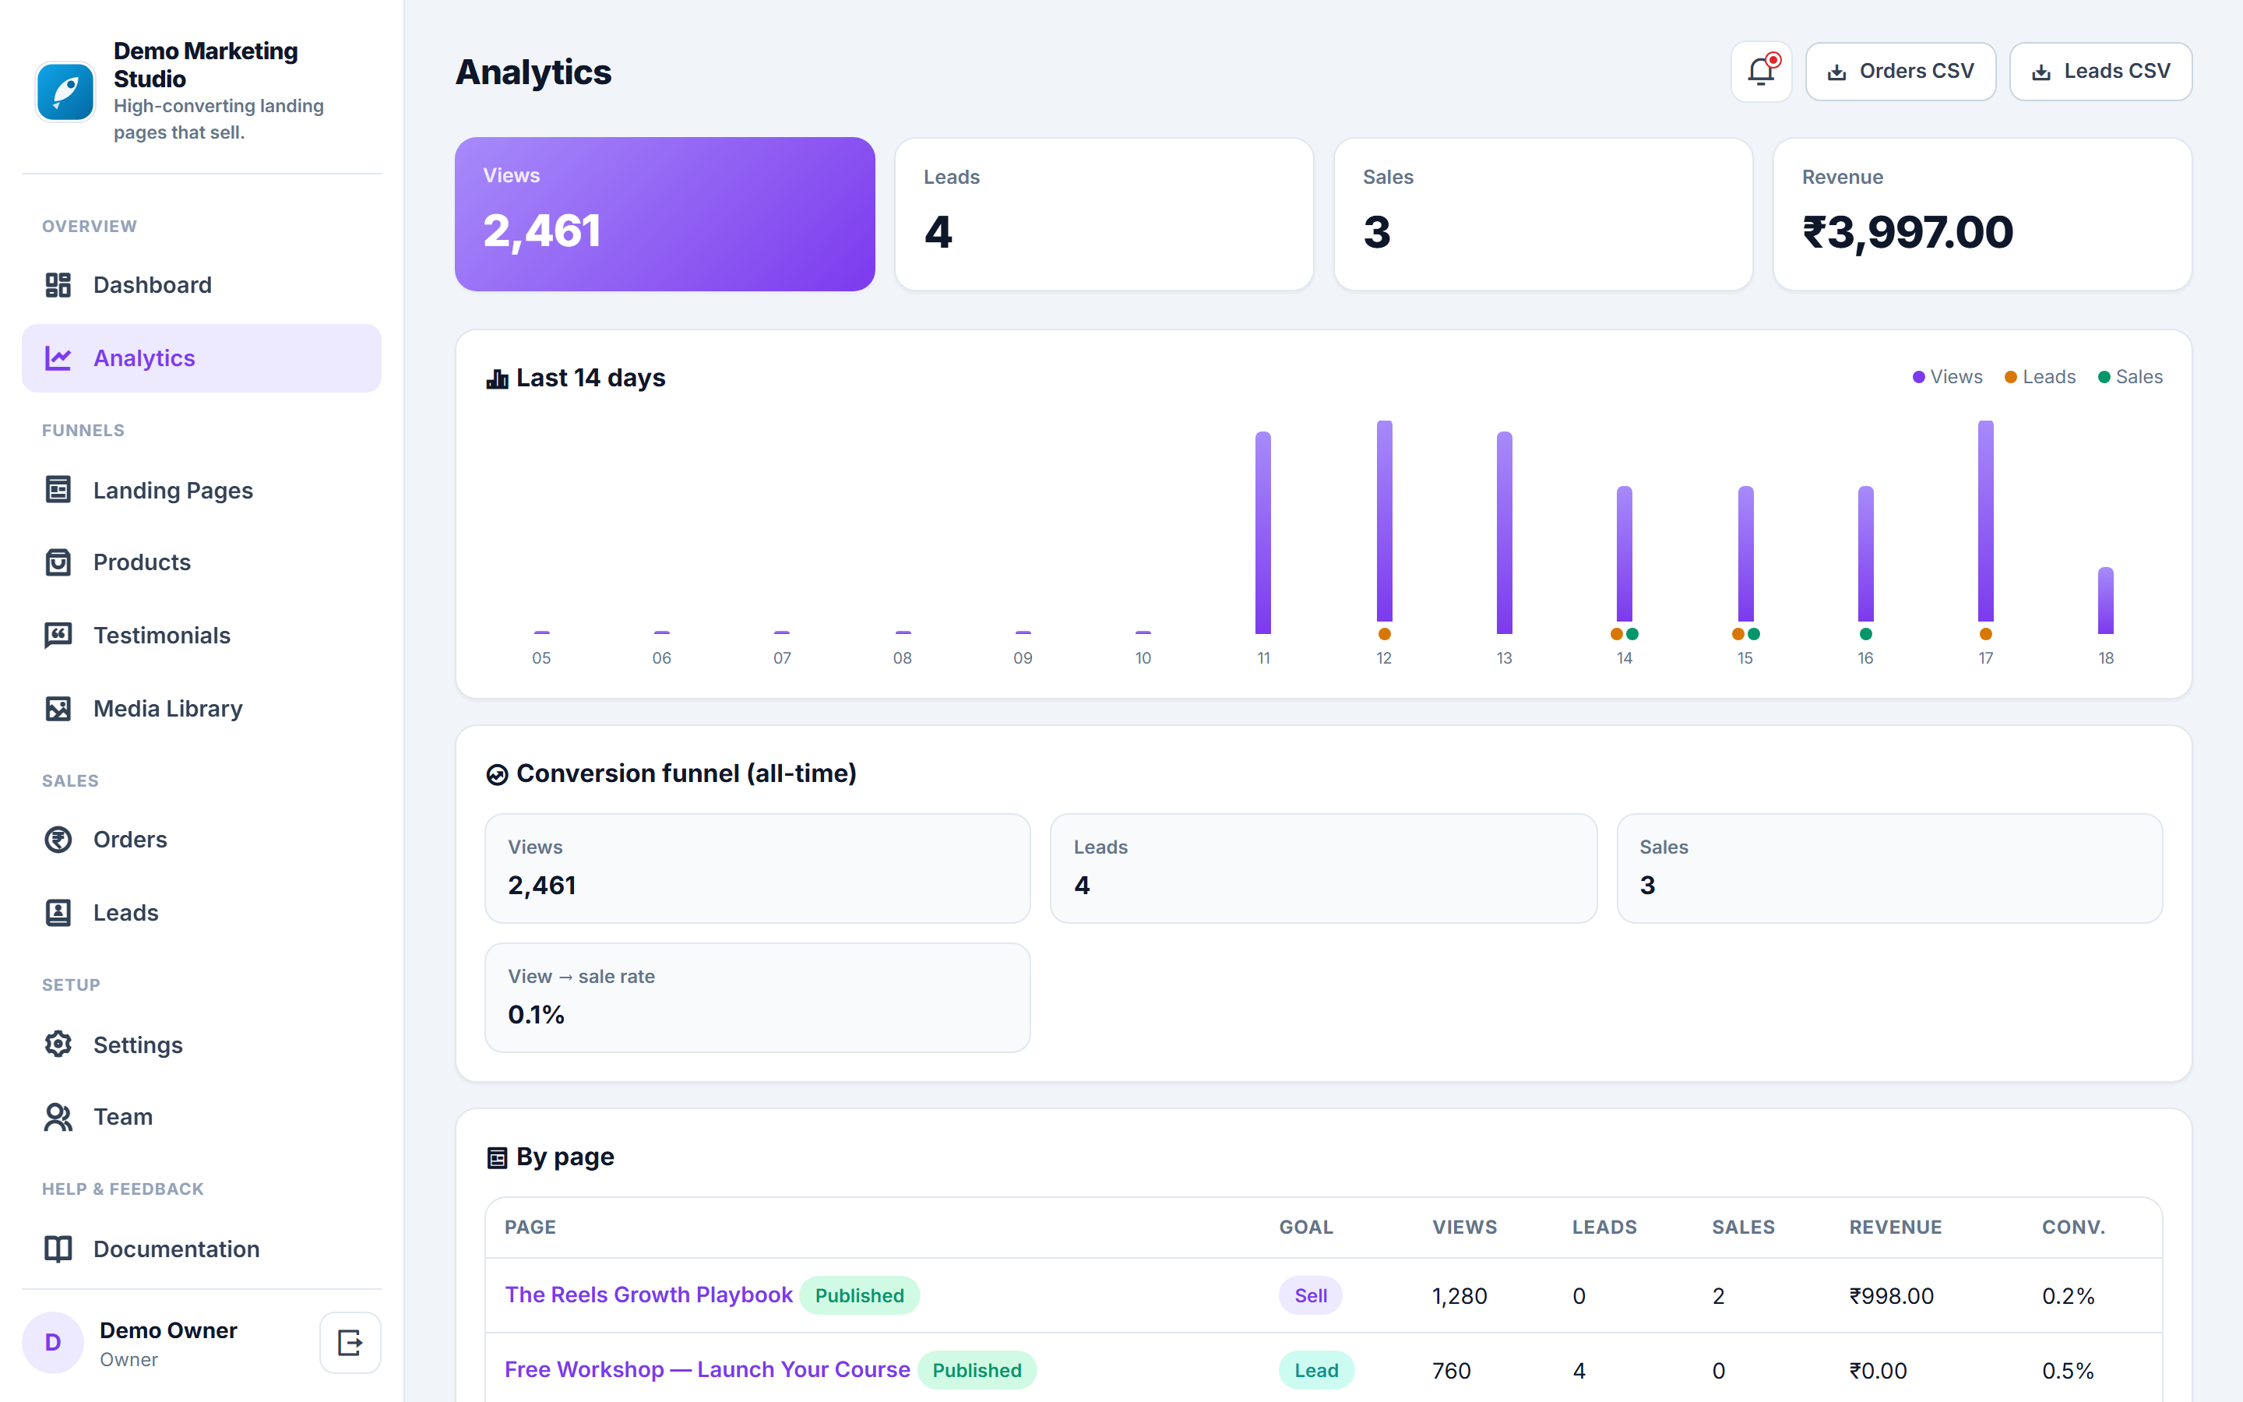The image size is (2243, 1402).
Task: Click the Media Library image icon
Action: [x=58, y=709]
